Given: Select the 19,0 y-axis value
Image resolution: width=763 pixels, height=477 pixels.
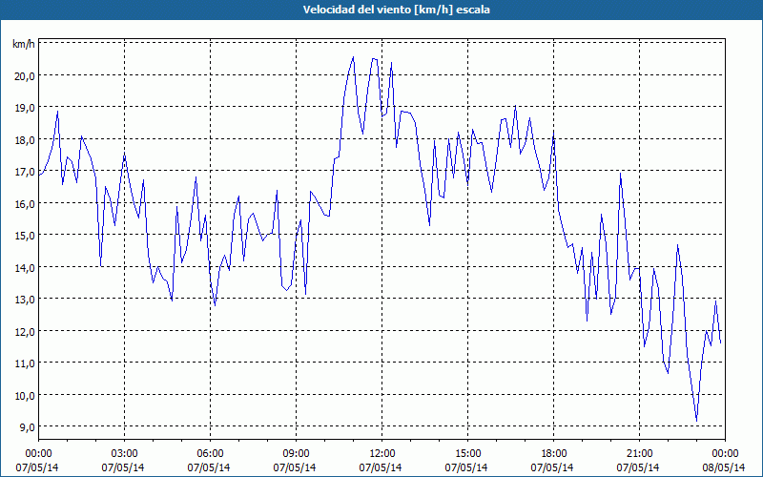Looking at the screenshot, I should pyautogui.click(x=25, y=108).
